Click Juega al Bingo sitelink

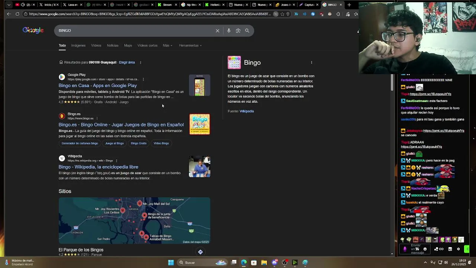point(114,143)
